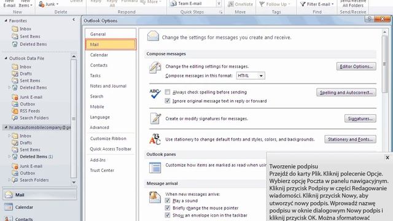Click the Mail navigation pane button
393x221 pixels.
point(39,195)
